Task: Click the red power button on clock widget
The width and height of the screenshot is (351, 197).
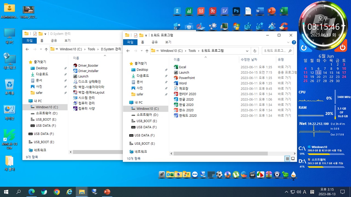Action: point(342,48)
